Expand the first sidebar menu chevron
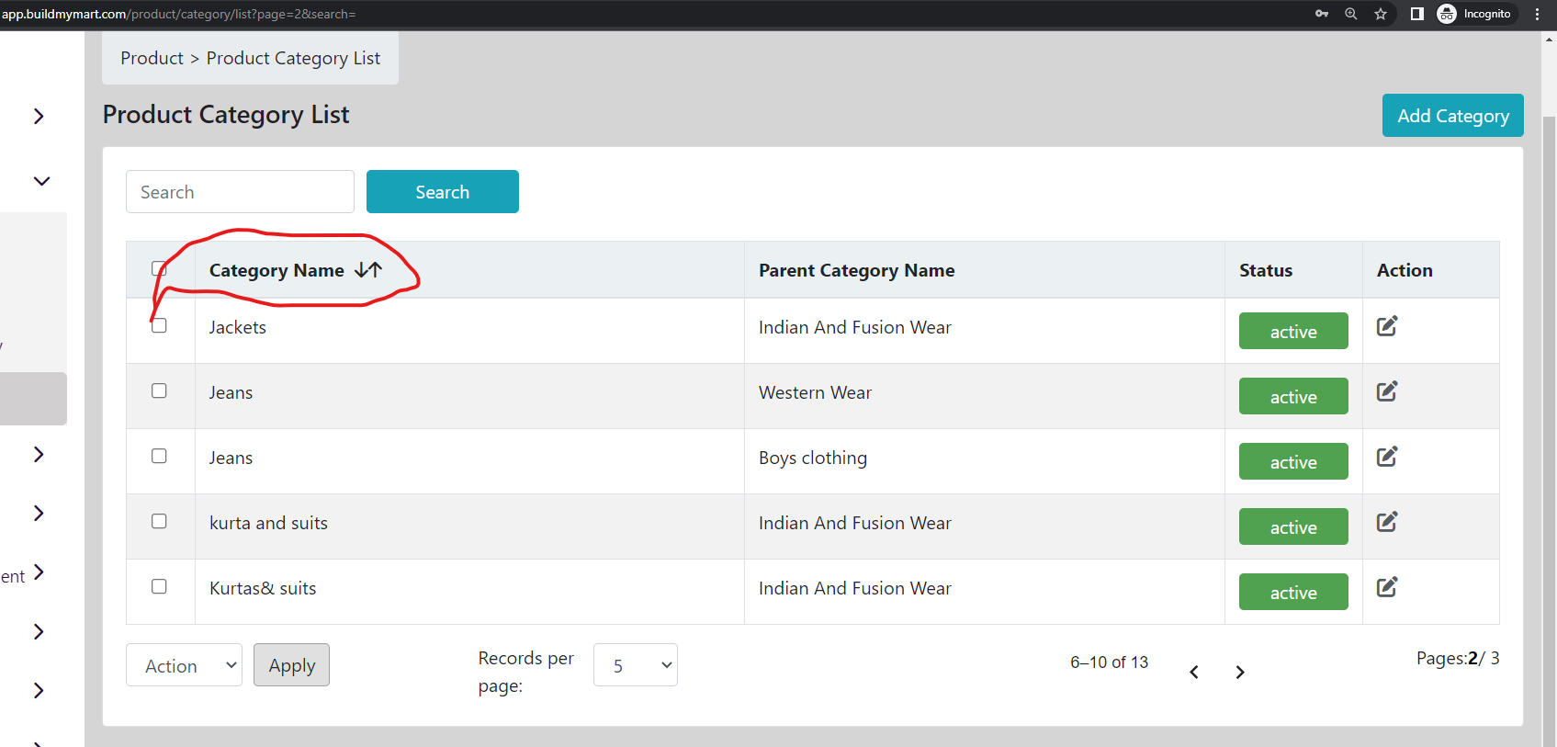 pos(39,116)
